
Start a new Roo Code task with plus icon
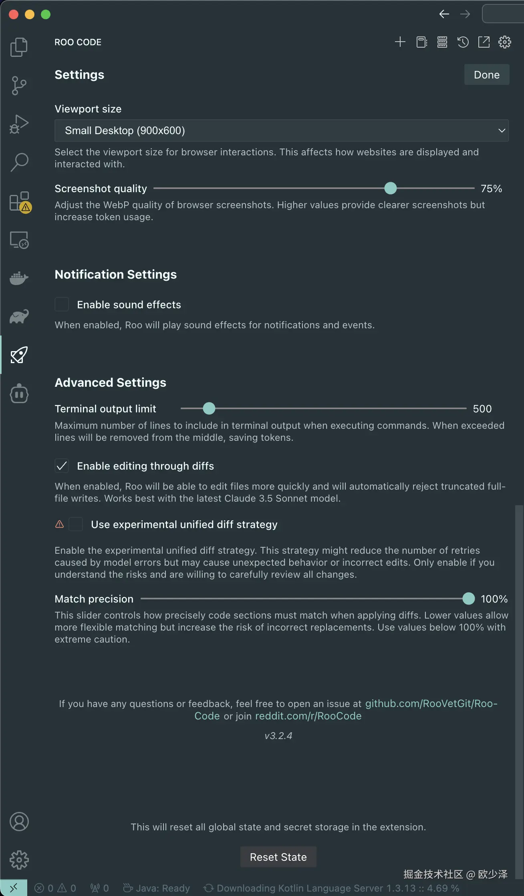tap(400, 42)
